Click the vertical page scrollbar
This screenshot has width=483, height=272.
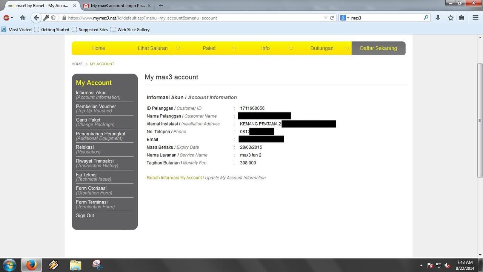point(480,120)
